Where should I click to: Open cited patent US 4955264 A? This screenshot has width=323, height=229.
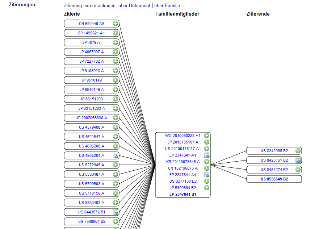(92, 155)
